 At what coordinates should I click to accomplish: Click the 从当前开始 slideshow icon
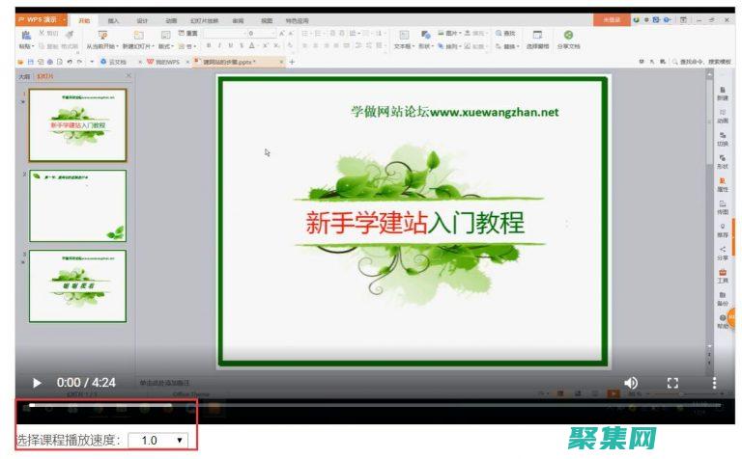click(101, 36)
